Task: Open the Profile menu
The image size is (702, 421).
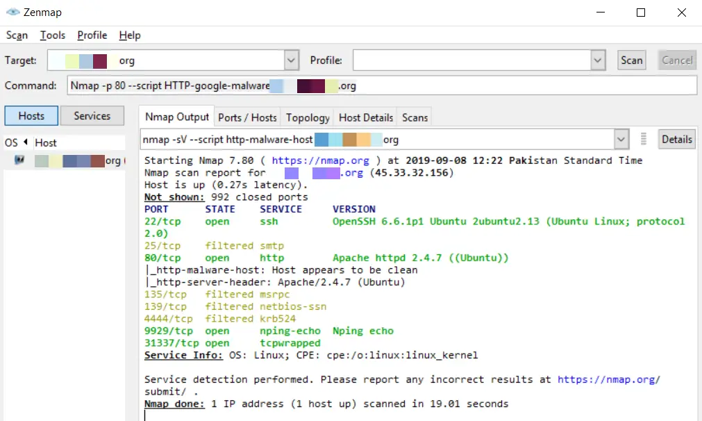Action: click(92, 35)
